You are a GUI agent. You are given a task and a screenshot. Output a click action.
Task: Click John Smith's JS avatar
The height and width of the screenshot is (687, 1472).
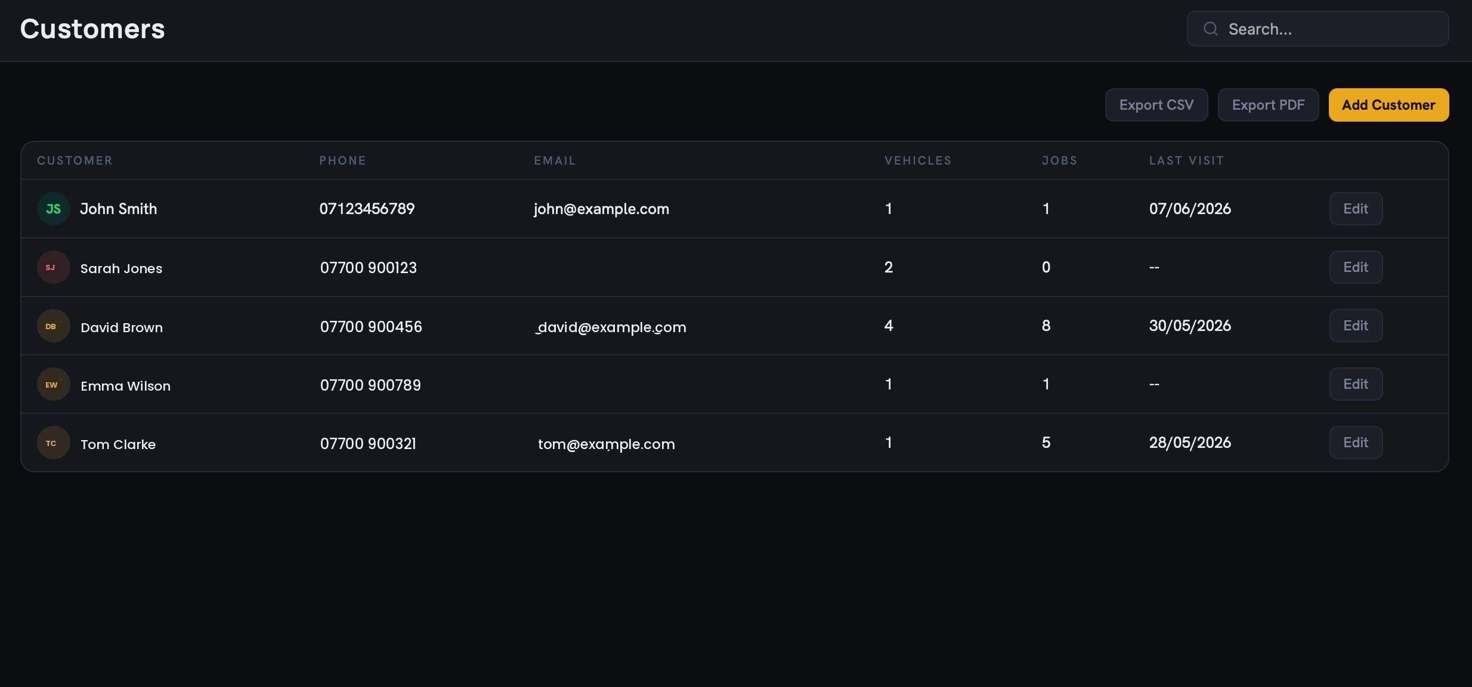click(54, 209)
